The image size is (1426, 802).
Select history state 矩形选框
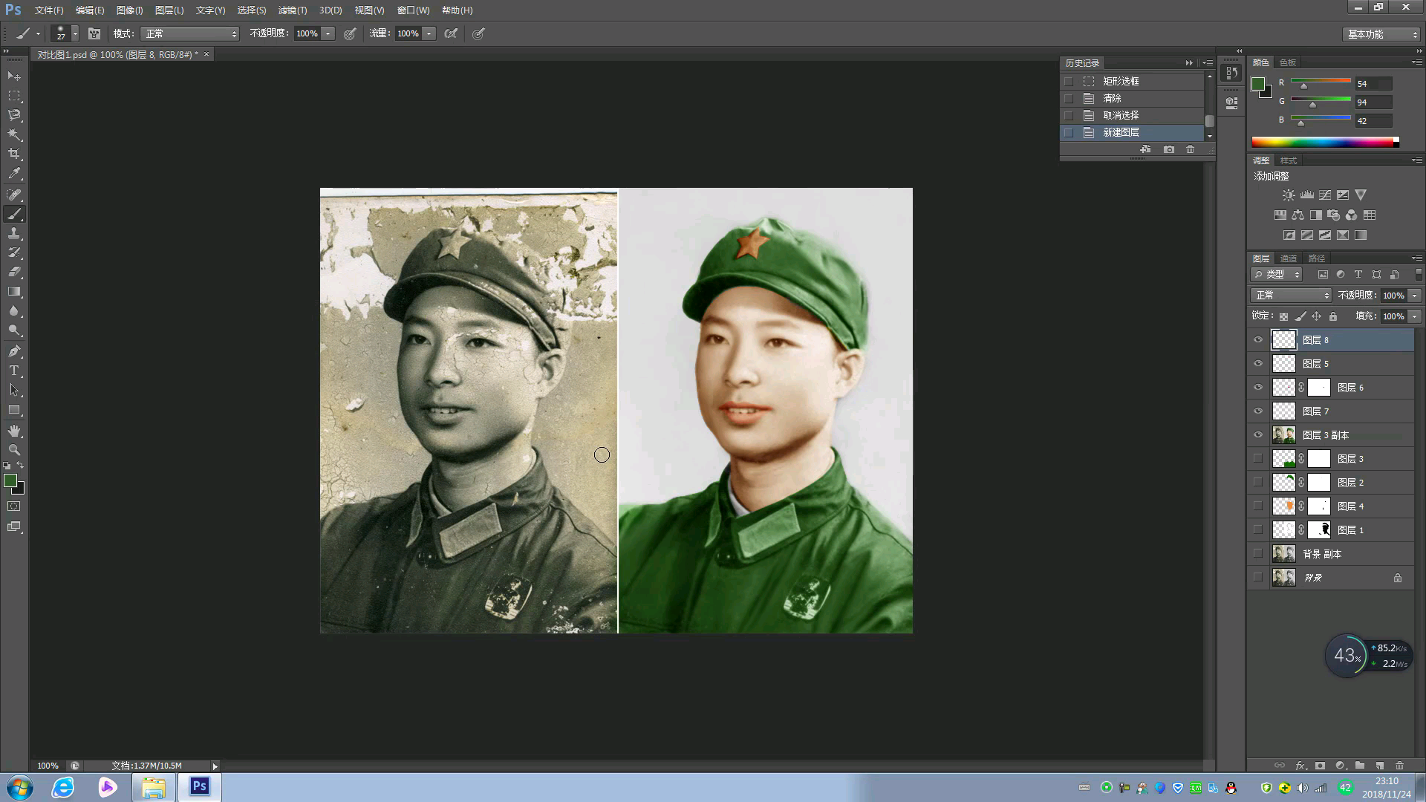(x=1133, y=81)
